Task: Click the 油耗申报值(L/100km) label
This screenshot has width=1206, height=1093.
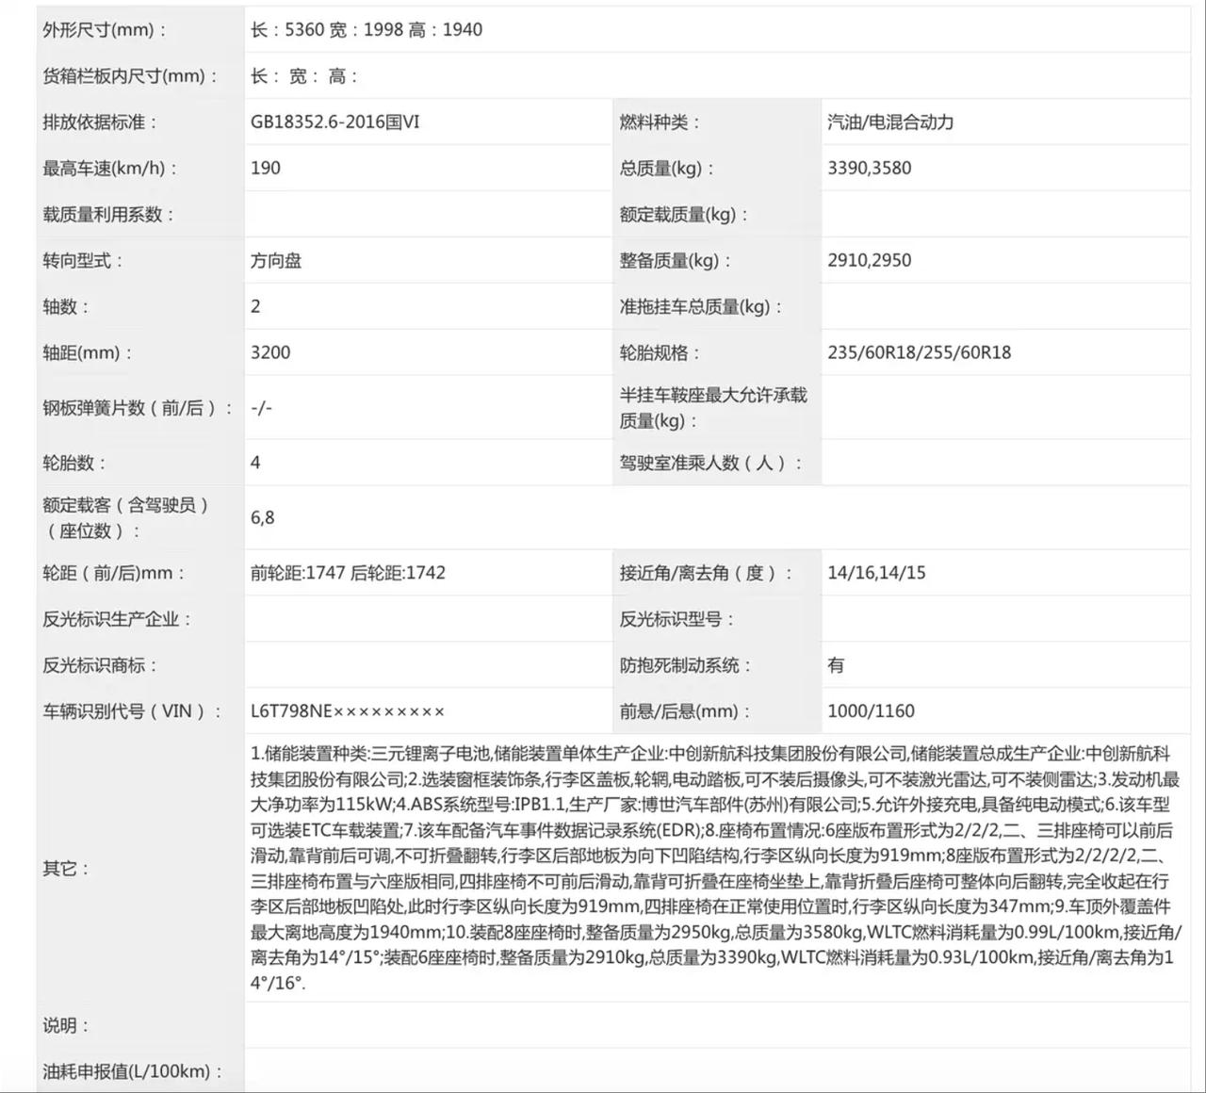Action: click(133, 1071)
